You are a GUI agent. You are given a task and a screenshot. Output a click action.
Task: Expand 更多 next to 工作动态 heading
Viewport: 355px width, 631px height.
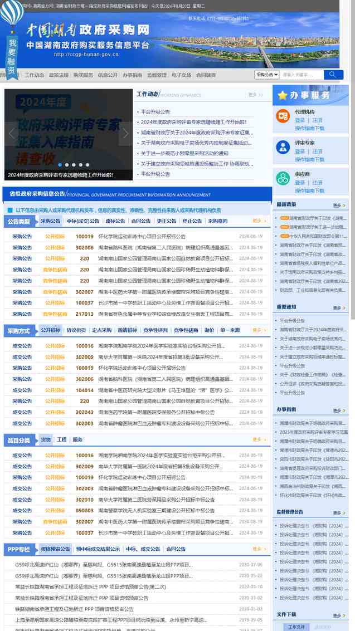click(255, 95)
